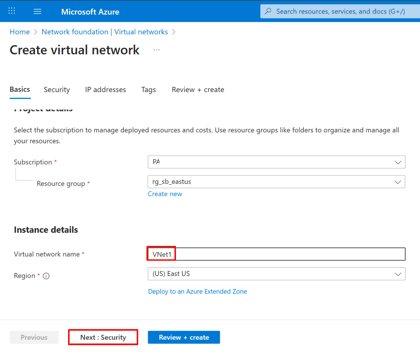Go to Home in the breadcrumb

tap(20, 32)
